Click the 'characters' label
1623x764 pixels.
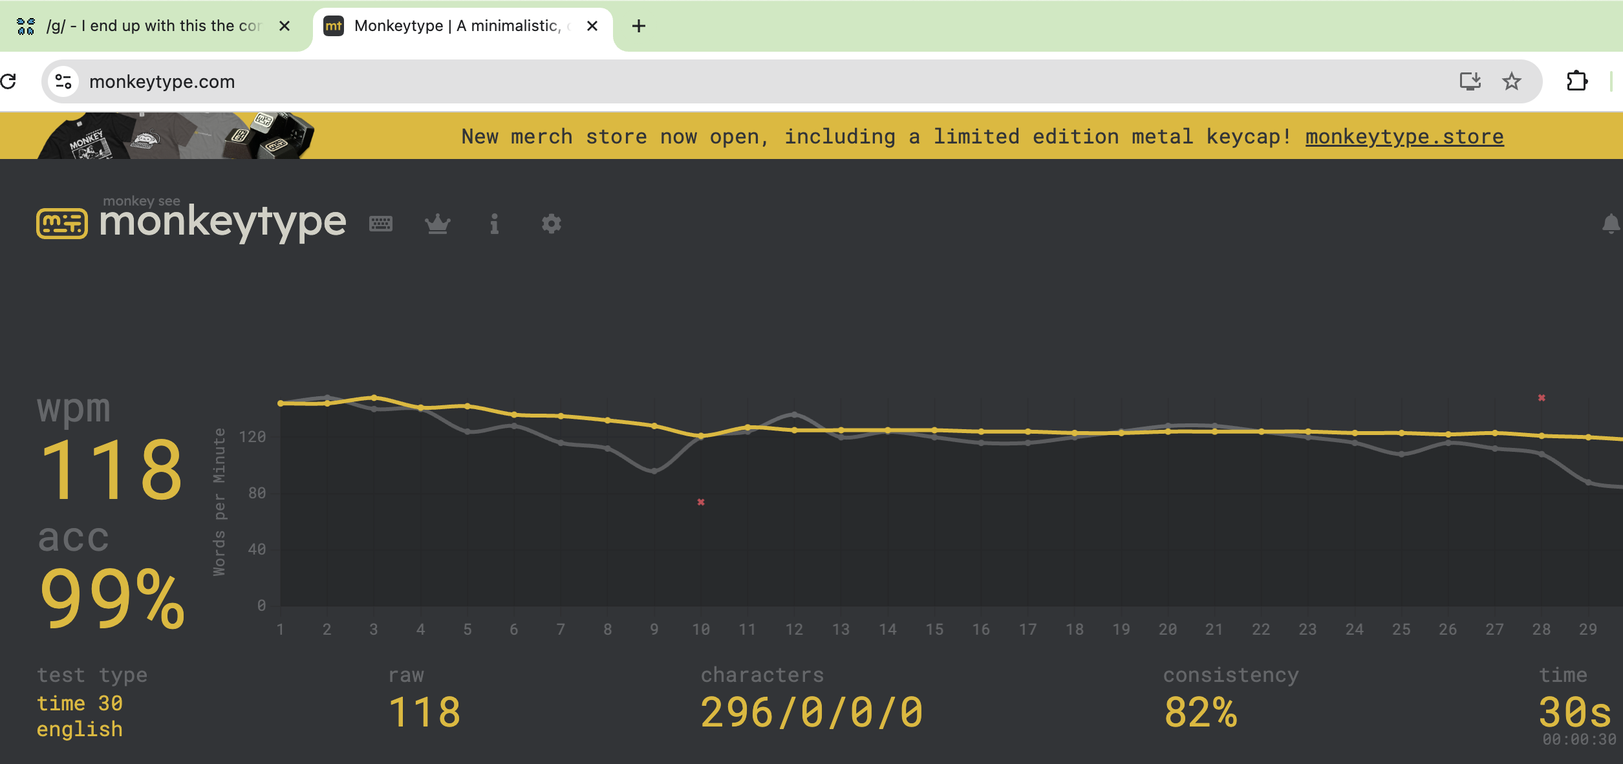pos(763,675)
